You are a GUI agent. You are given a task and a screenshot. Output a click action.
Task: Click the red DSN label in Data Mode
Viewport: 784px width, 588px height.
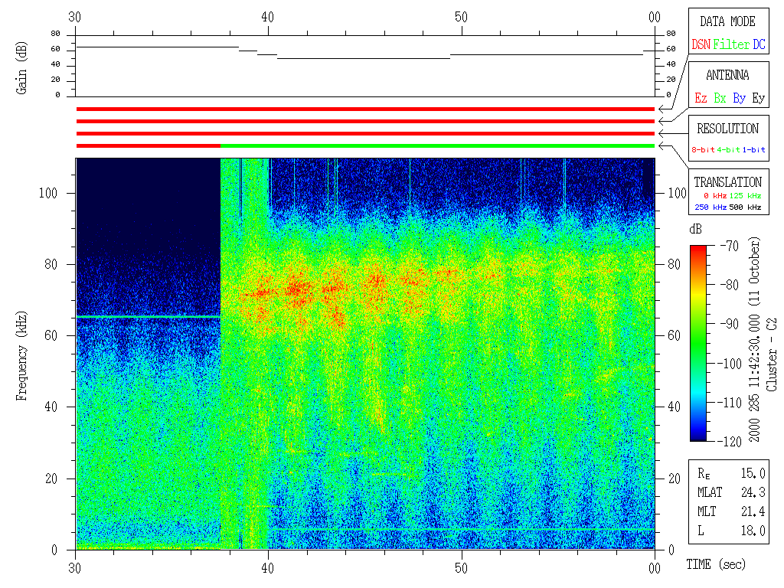[701, 45]
